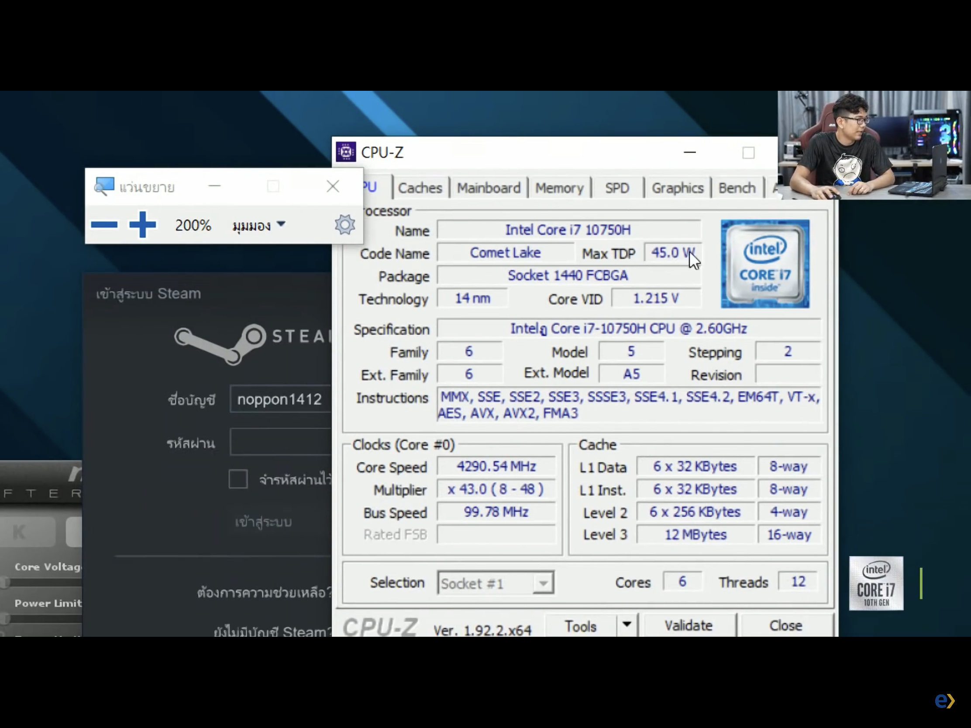This screenshot has height=728, width=971.
Task: Click the CPU-Z app icon in title bar
Action: point(346,152)
